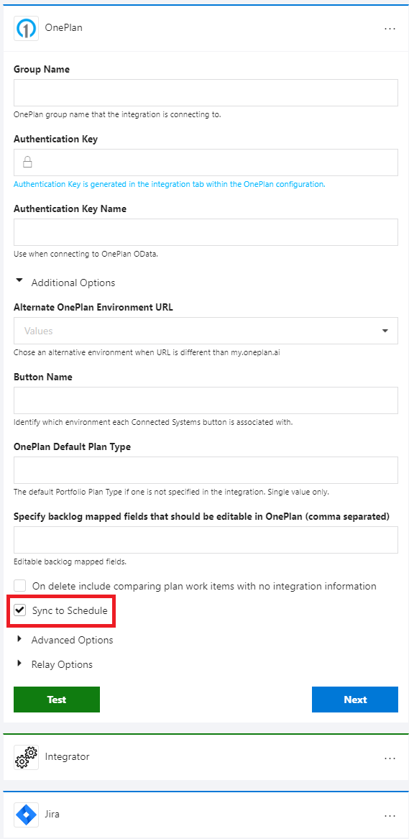The width and height of the screenshot is (409, 839).
Task: Click the OnePlan card title text
Action: click(x=64, y=28)
